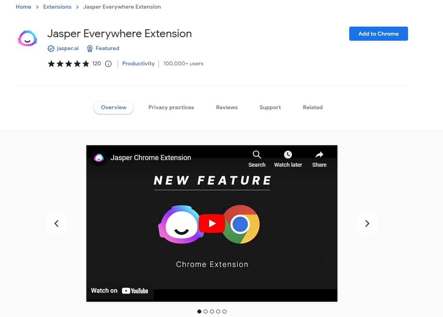This screenshot has height=317, width=443.
Task: Click the Chrome logo in video thumbnail
Action: (x=241, y=224)
